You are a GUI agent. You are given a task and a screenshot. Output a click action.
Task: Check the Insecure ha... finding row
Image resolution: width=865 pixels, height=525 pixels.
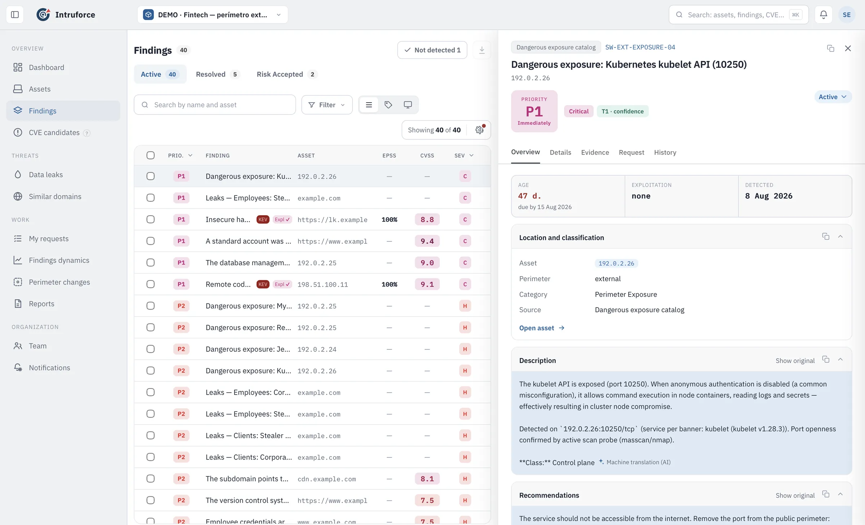151,219
